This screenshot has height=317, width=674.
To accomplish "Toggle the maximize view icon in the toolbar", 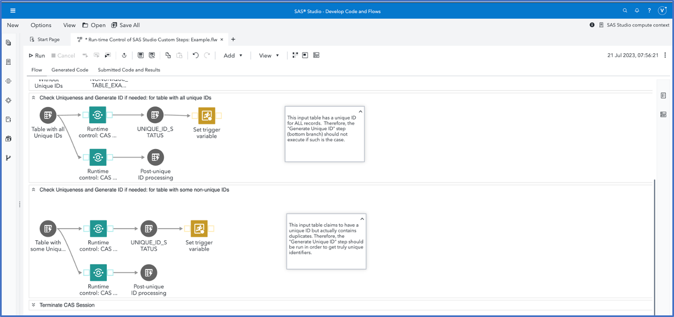I will [x=305, y=55].
